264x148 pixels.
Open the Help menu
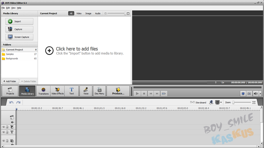click(x=19, y=8)
